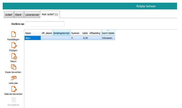Image resolution: width=182 pixels, height=108 pixels.
Task: Open the Klant tab
Action: point(18,15)
